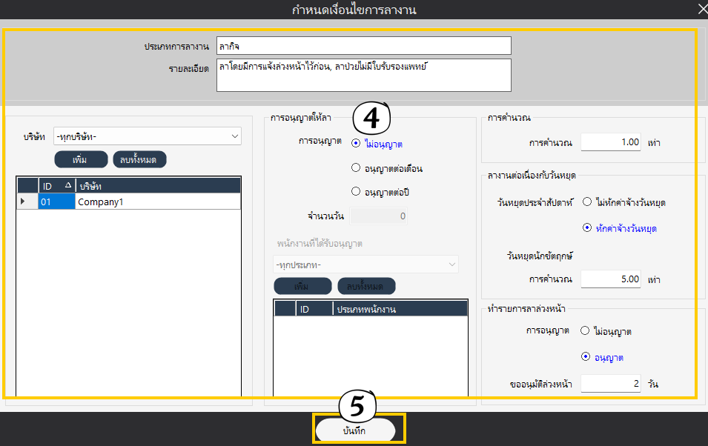The height and width of the screenshot is (446, 708).
Task: Click the บันทึก save button
Action: tap(359, 430)
